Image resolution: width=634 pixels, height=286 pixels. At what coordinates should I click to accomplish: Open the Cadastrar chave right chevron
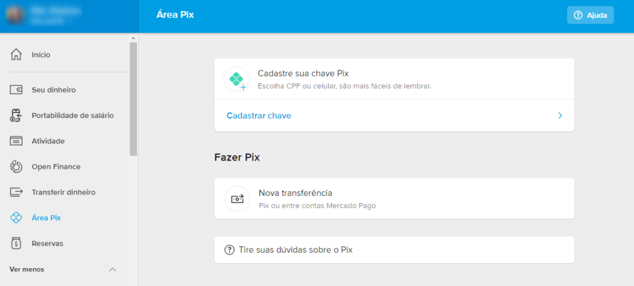pos(560,116)
